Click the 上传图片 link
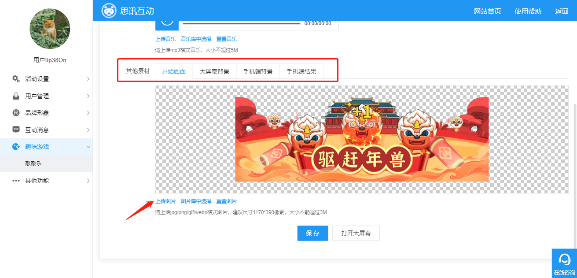Viewport: 577px width, 278px height. [165, 201]
